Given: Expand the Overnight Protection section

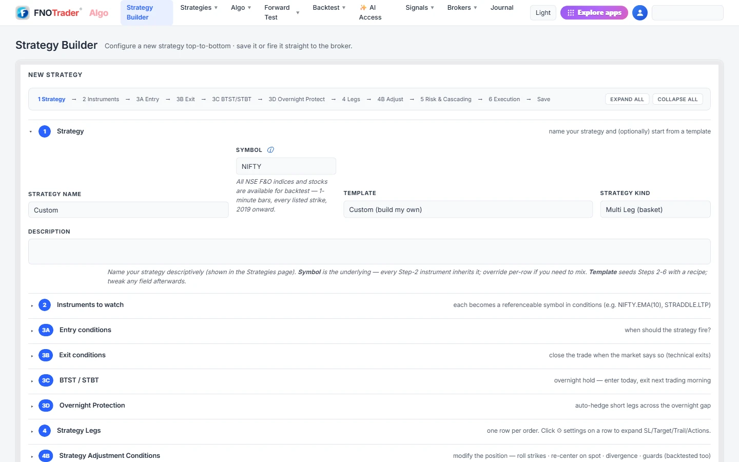Looking at the screenshot, I should (x=32, y=406).
